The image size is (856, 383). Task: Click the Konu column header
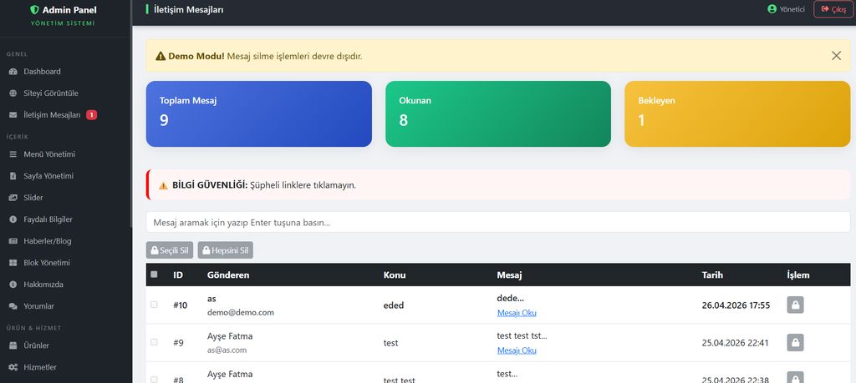395,275
